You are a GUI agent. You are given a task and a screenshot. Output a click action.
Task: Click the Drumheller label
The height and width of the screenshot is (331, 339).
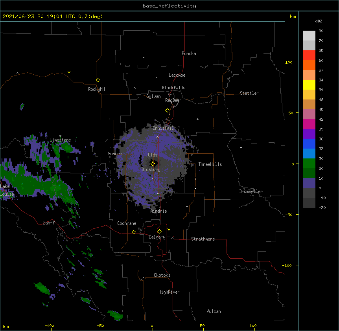pyautogui.click(x=251, y=191)
